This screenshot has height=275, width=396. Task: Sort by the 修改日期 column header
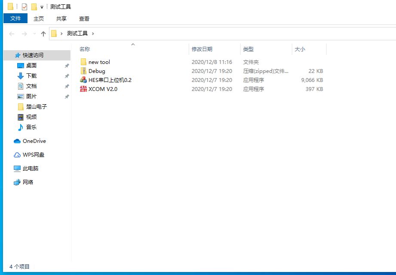tap(202, 49)
